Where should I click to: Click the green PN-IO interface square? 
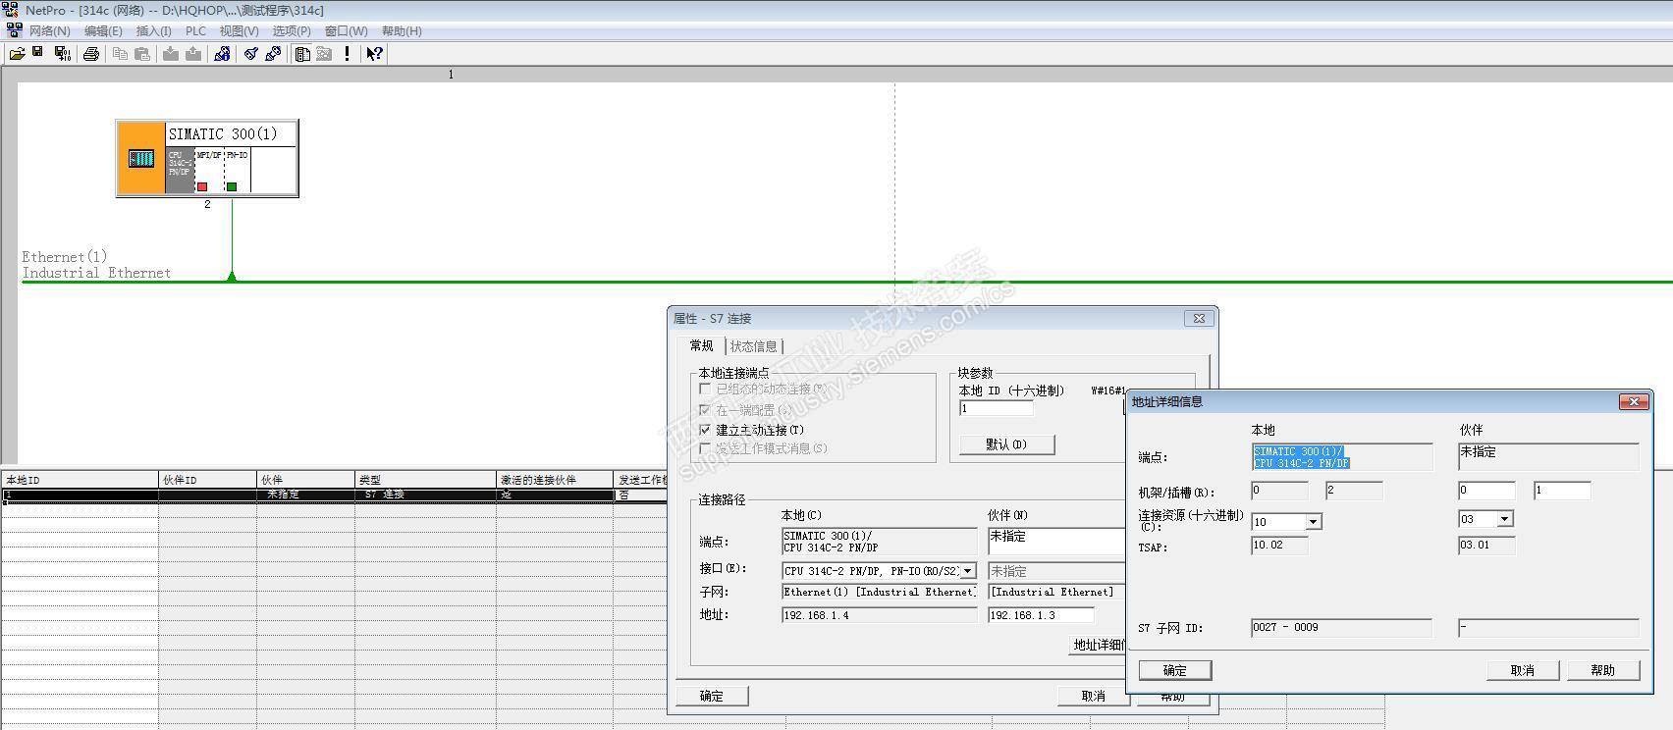click(x=232, y=186)
